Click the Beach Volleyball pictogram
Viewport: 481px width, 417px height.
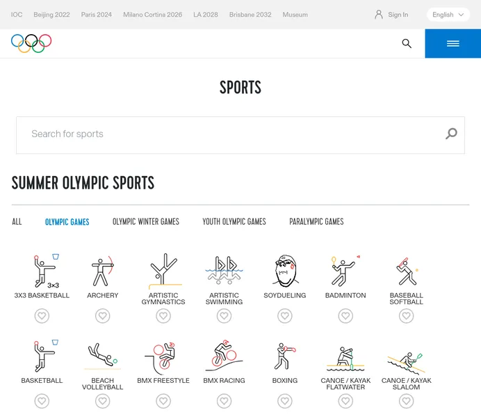click(x=102, y=356)
